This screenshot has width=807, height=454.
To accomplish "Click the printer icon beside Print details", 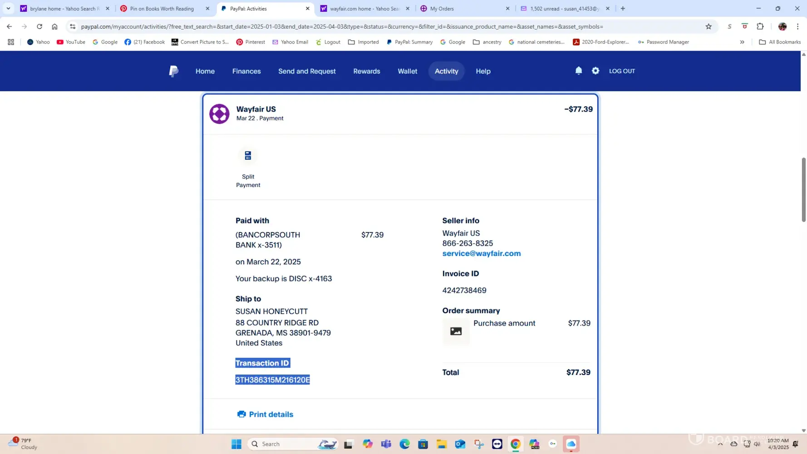I will click(x=241, y=414).
